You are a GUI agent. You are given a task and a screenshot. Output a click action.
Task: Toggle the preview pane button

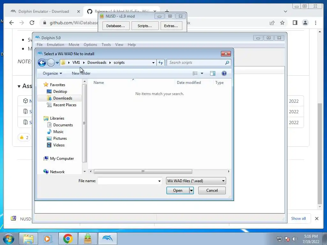tap(213, 73)
